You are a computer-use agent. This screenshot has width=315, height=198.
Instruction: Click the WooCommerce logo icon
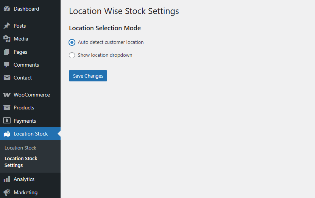tap(7, 95)
